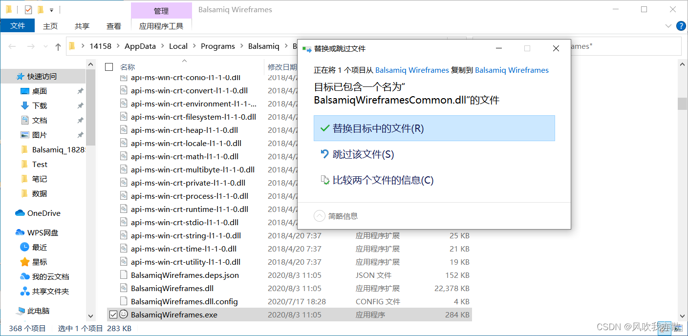Screen dimensions: 688x336
Task: Open the 最近 clock icon under WPS网盘
Action: [25, 247]
